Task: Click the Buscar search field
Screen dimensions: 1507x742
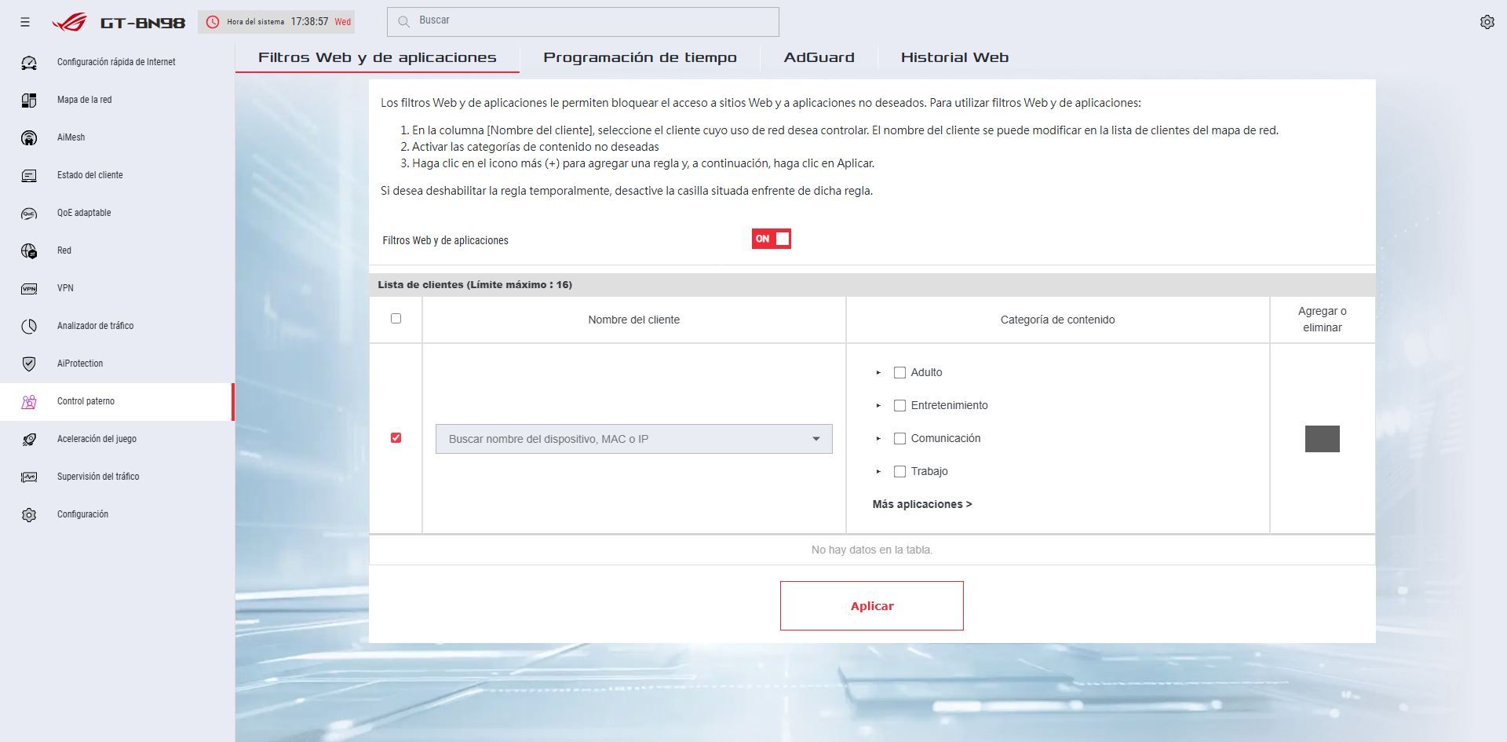Action: tap(582, 22)
